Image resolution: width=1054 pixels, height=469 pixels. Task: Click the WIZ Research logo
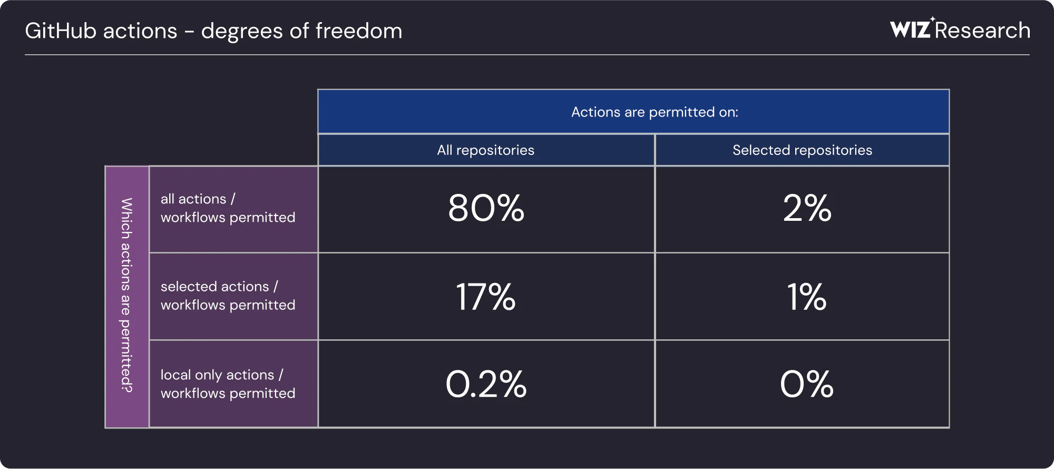pos(960,30)
